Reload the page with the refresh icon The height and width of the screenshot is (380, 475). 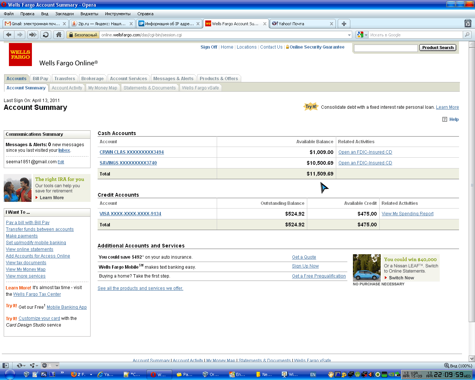46,35
